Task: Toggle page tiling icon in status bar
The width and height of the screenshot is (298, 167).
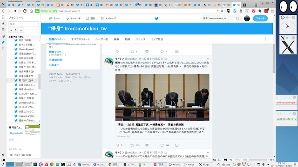Action: point(220,160)
